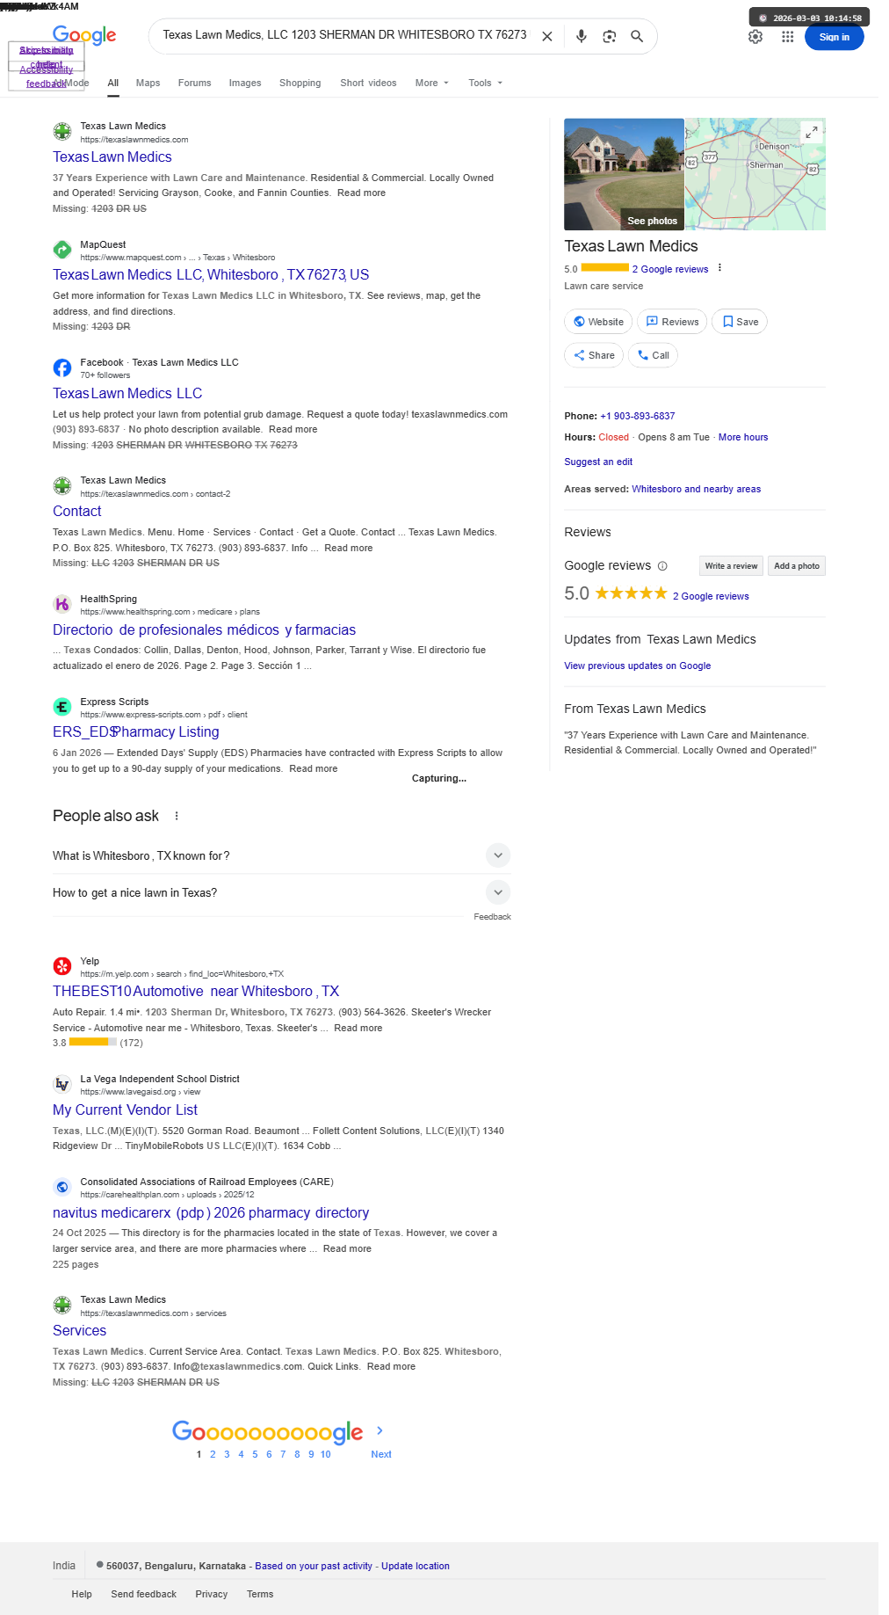Screen dimensions: 889x1615
Task: Switch to the Images tab
Action: (245, 83)
